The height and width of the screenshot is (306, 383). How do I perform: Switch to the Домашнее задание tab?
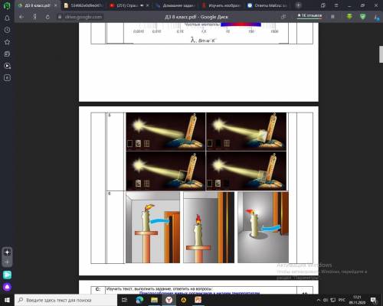tap(175, 5)
